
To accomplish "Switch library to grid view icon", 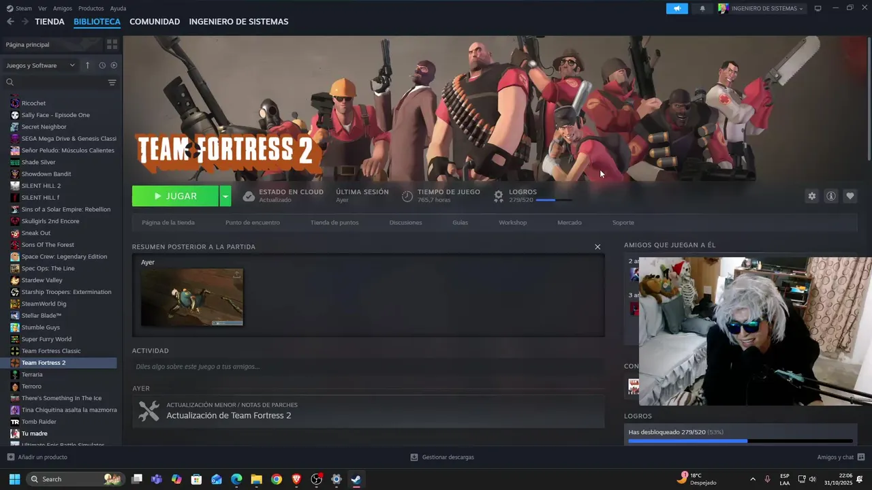I will pos(112,44).
